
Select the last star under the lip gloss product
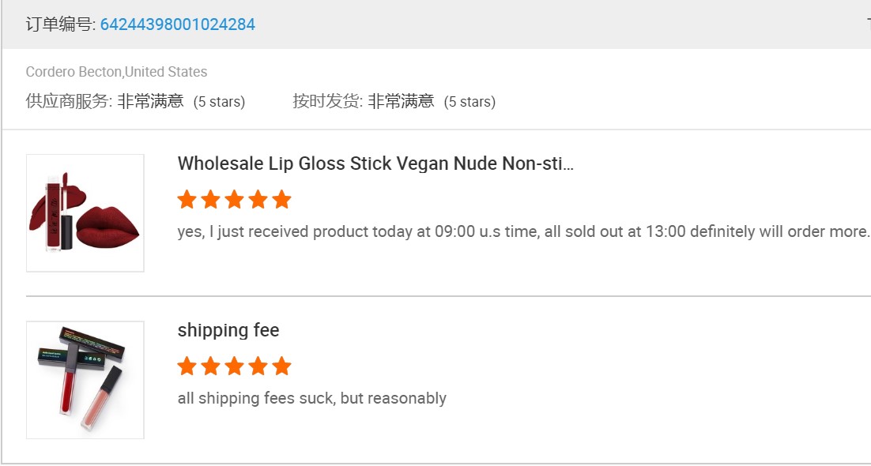coord(282,200)
